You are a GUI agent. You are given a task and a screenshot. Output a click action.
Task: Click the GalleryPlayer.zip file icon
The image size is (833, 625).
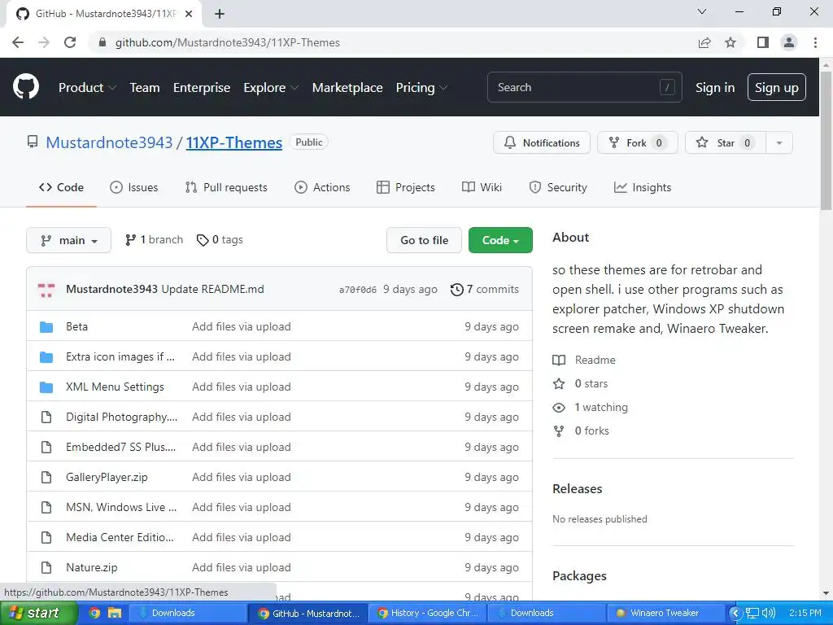tap(46, 477)
